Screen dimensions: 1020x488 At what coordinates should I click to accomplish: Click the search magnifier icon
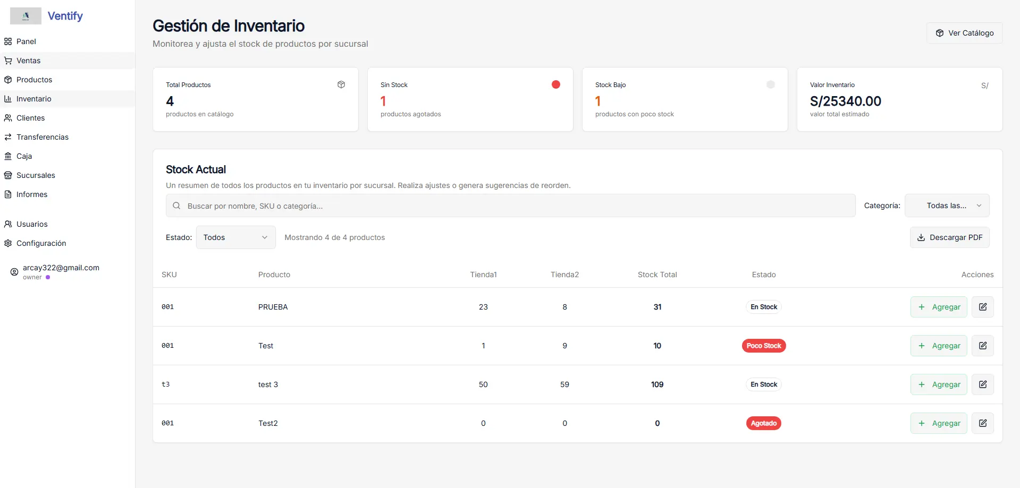pyautogui.click(x=176, y=206)
